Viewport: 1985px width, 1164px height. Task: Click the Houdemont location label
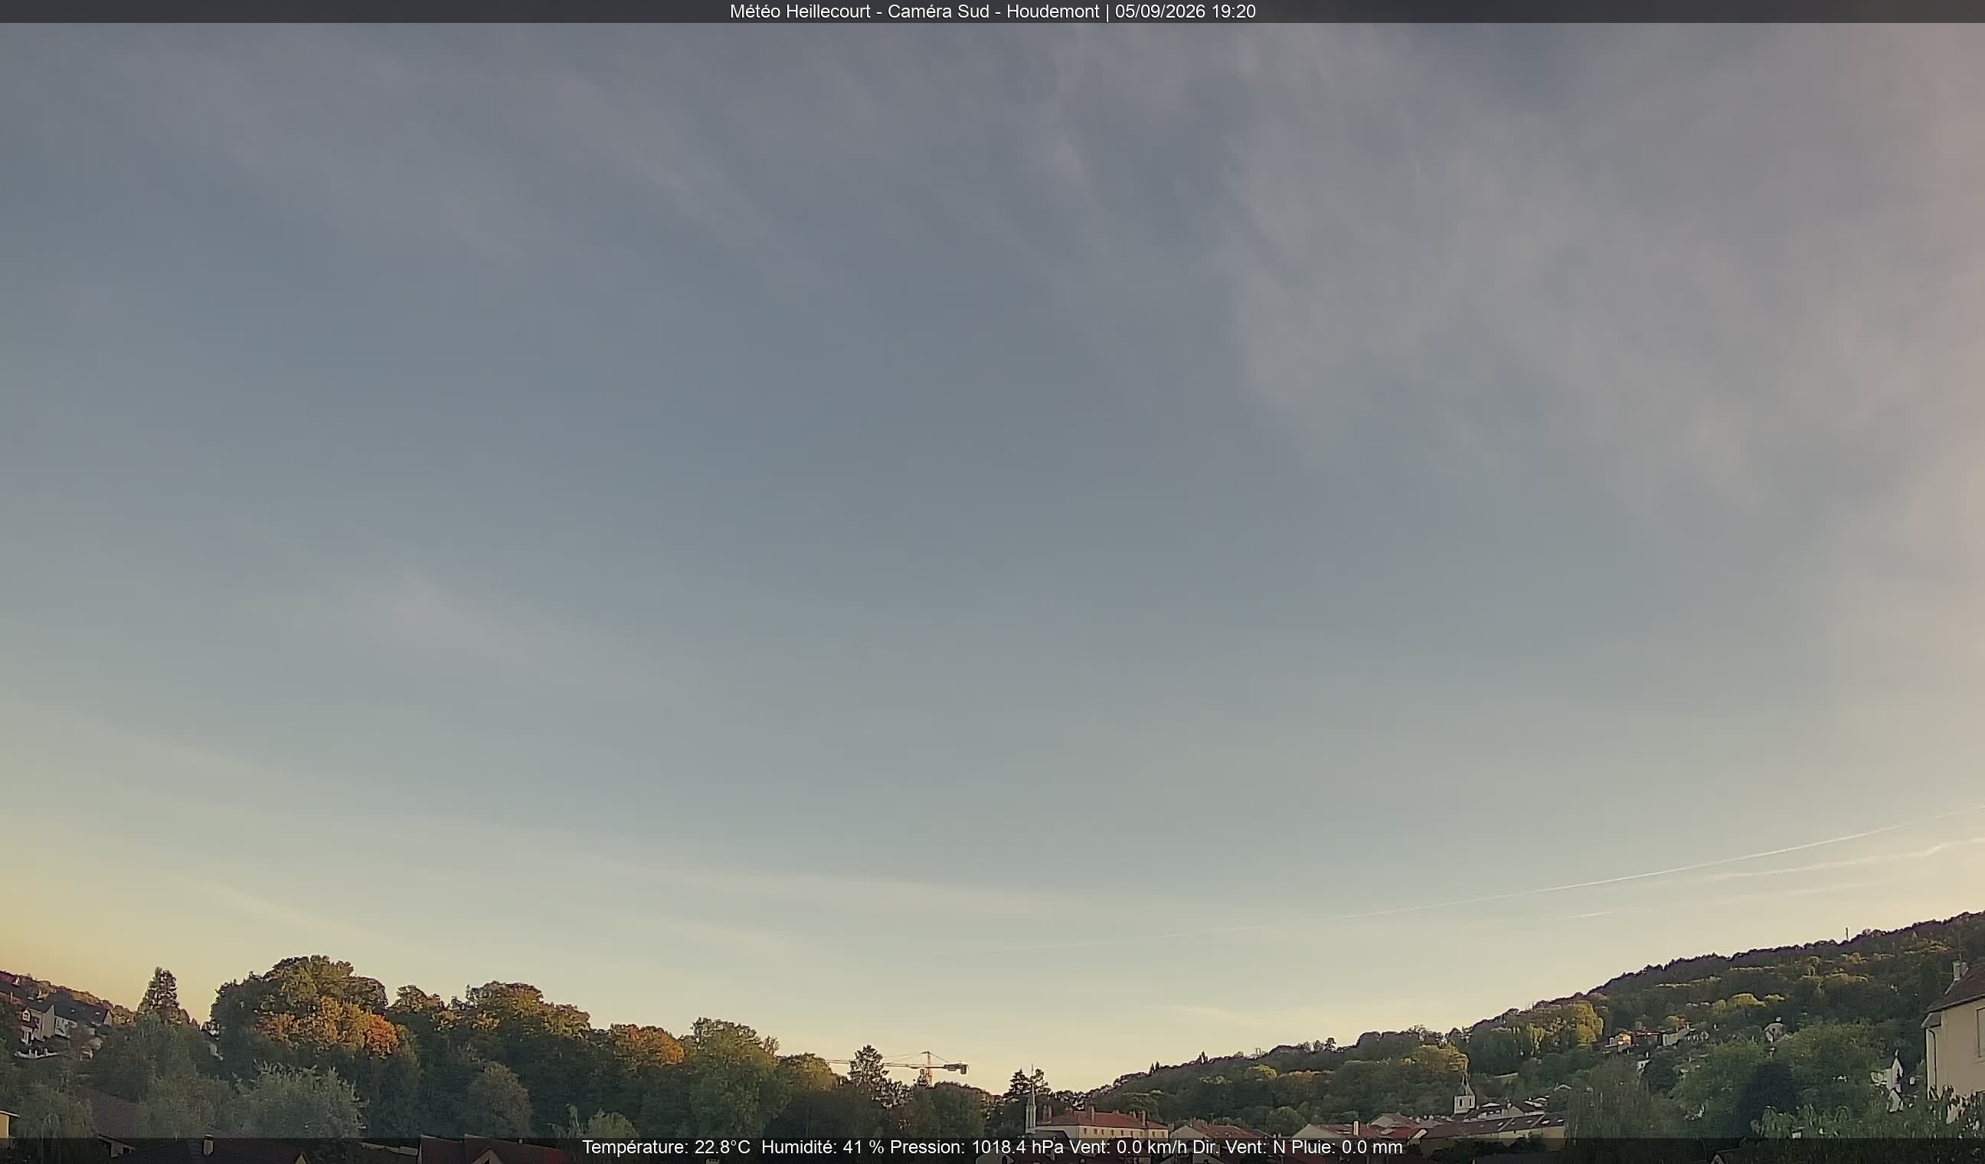coord(1052,11)
